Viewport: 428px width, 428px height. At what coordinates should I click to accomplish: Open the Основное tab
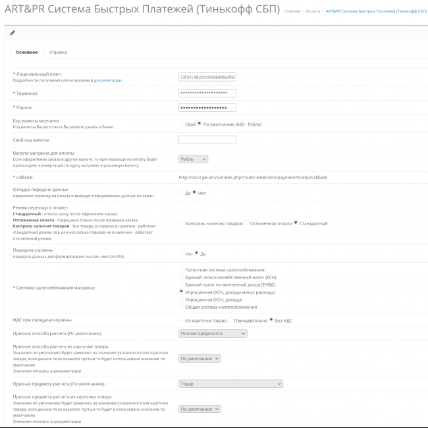pyautogui.click(x=26, y=52)
